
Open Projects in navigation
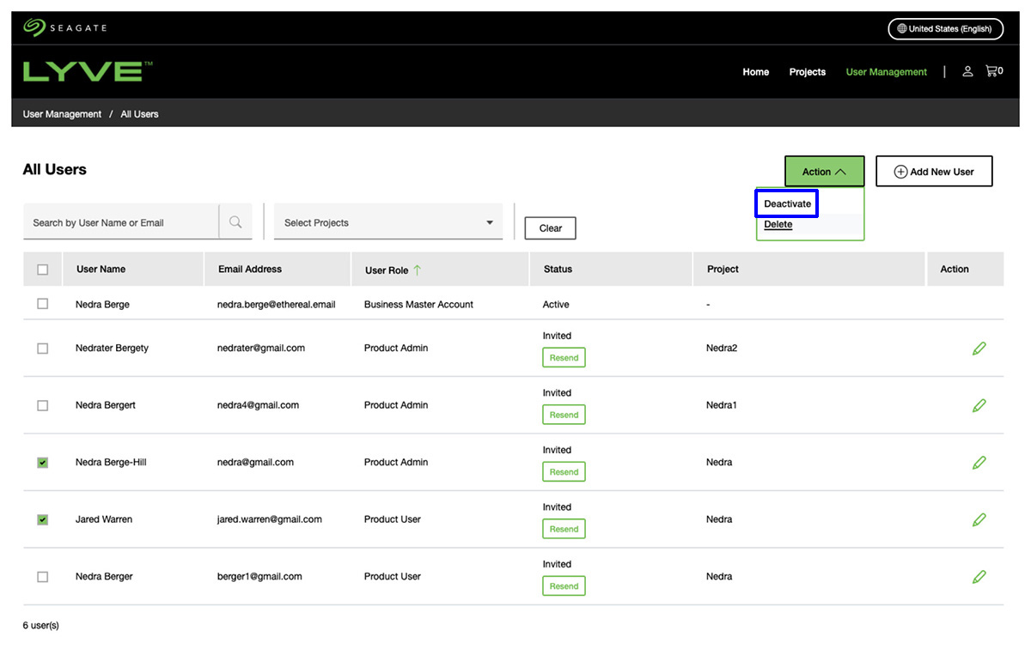[x=808, y=72]
